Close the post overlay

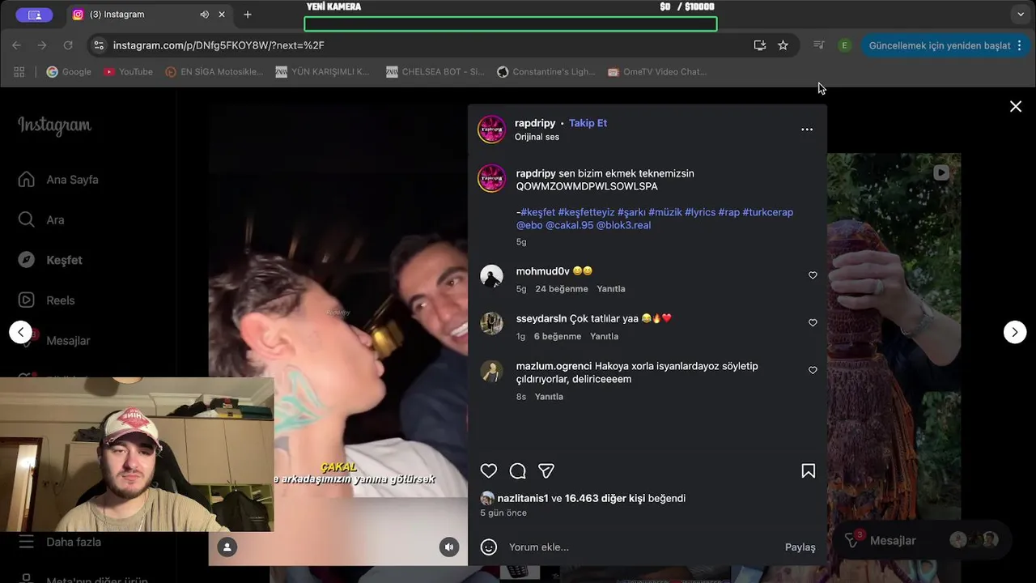click(x=1016, y=106)
